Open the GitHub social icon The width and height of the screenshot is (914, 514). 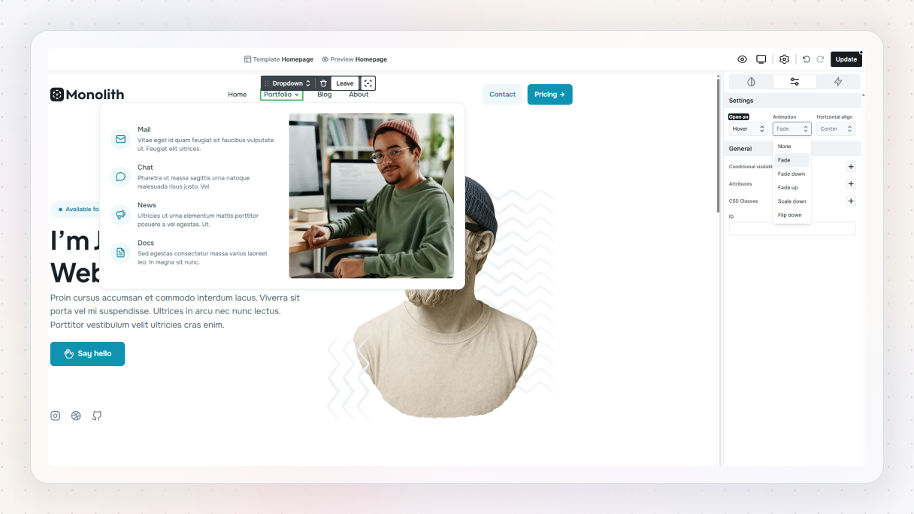pos(97,416)
